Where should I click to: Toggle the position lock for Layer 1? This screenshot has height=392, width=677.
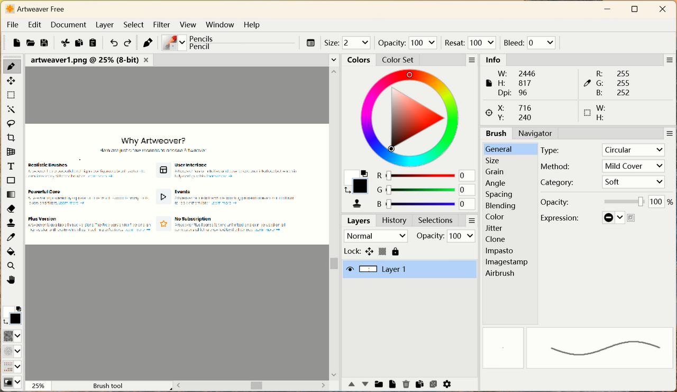click(x=369, y=251)
